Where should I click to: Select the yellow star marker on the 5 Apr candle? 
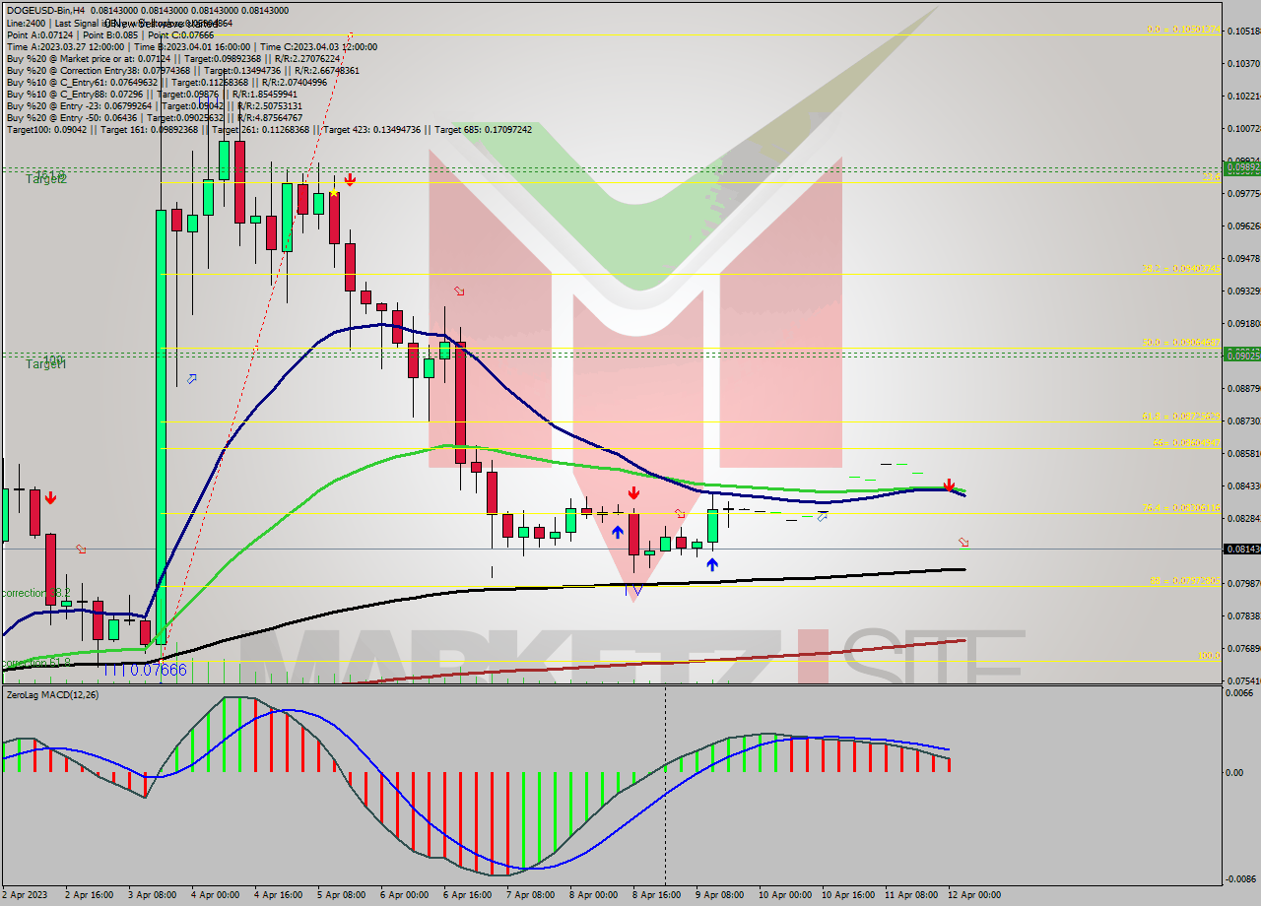335,192
